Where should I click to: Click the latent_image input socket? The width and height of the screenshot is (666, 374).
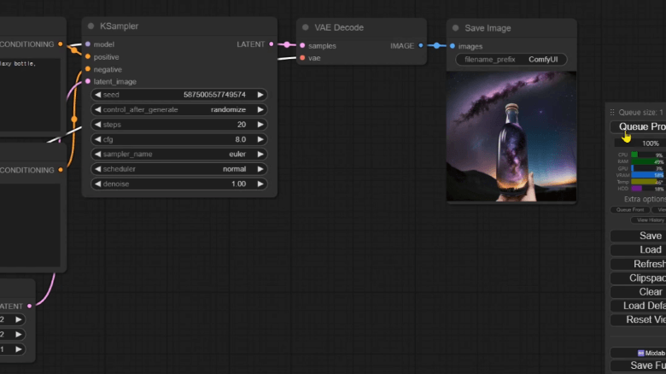click(x=87, y=82)
